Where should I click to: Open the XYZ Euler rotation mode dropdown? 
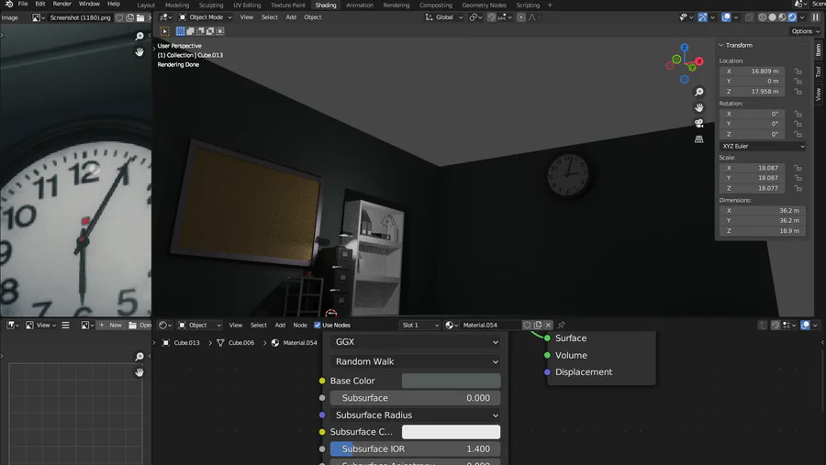coord(763,146)
